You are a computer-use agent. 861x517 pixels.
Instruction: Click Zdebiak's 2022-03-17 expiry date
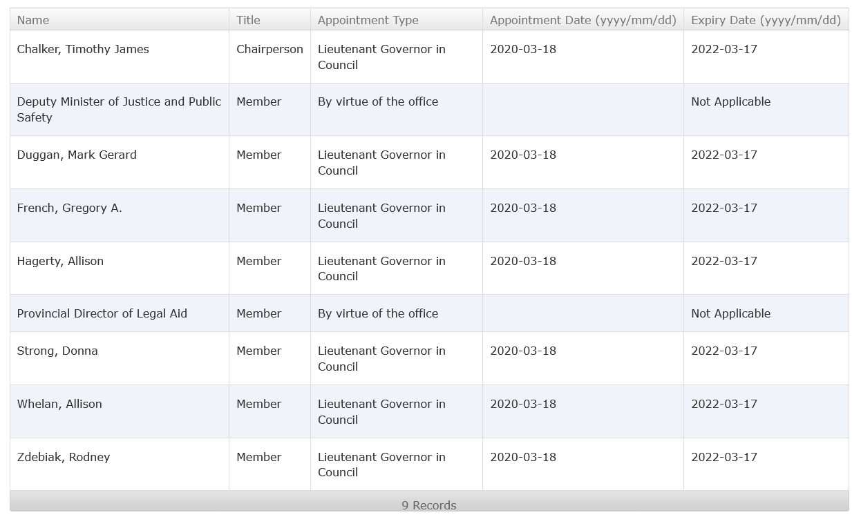tap(724, 457)
